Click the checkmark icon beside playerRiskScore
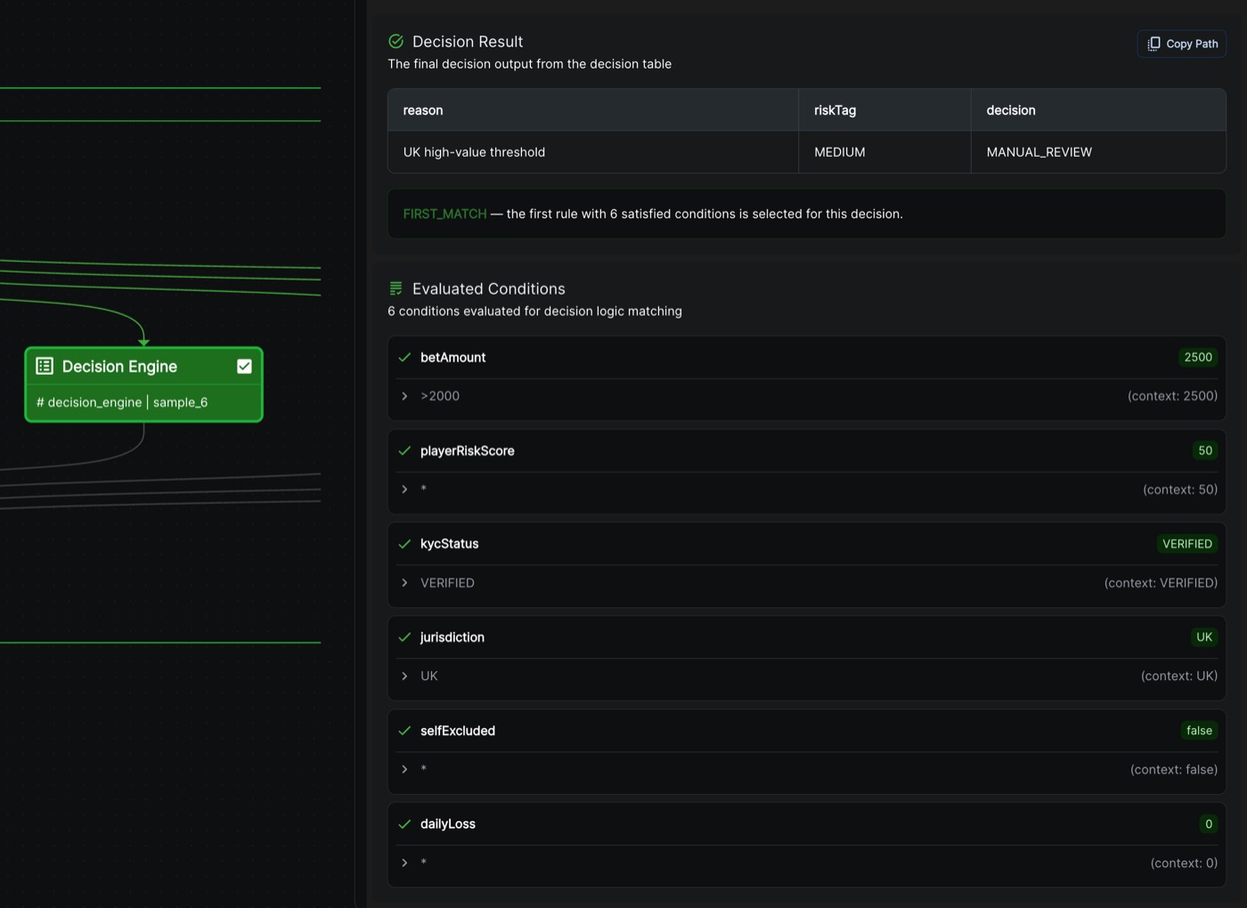 coord(405,450)
